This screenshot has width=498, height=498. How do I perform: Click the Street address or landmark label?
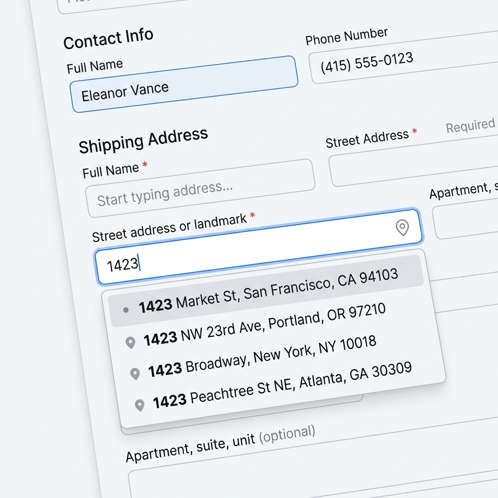(170, 228)
